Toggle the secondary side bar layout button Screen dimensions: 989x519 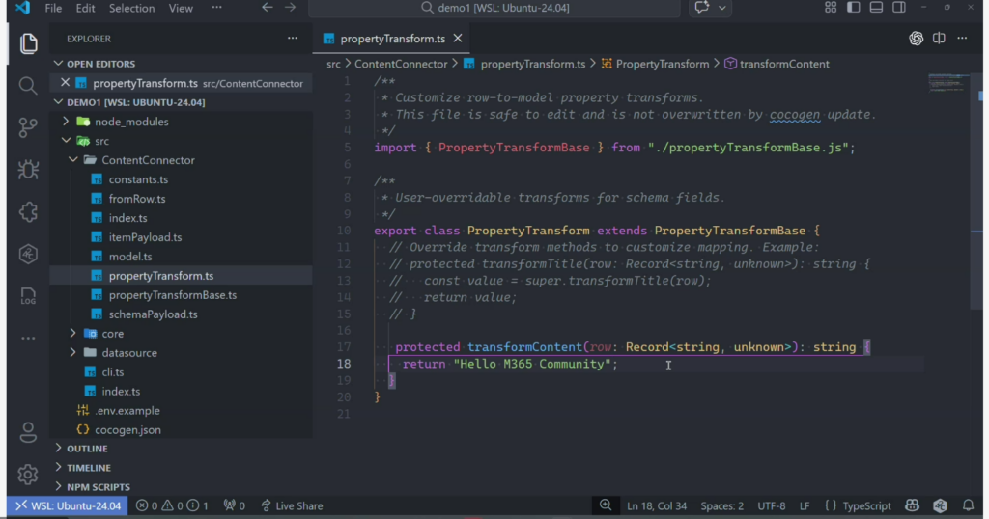coord(899,8)
